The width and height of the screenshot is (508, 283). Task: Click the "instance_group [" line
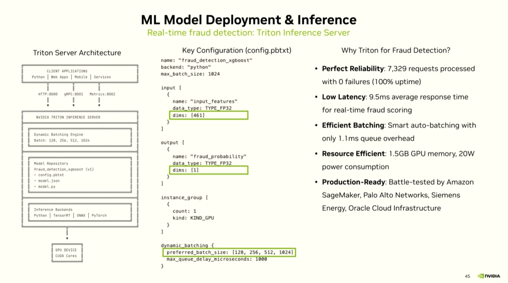point(184,198)
